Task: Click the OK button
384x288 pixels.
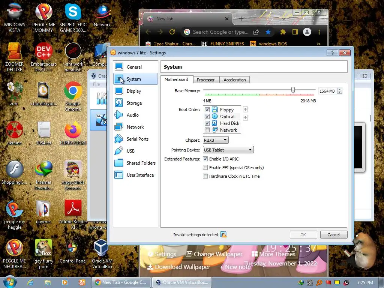Action: tap(303, 235)
